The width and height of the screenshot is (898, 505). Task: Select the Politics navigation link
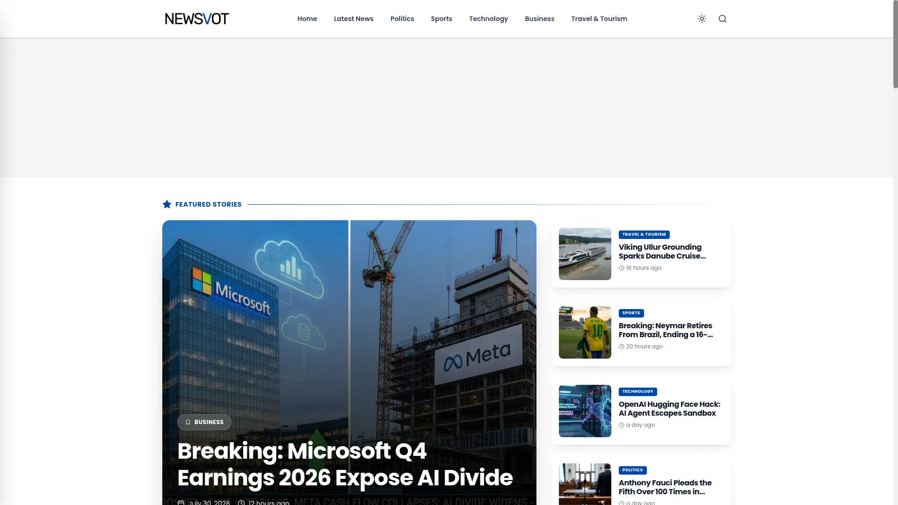(x=402, y=19)
